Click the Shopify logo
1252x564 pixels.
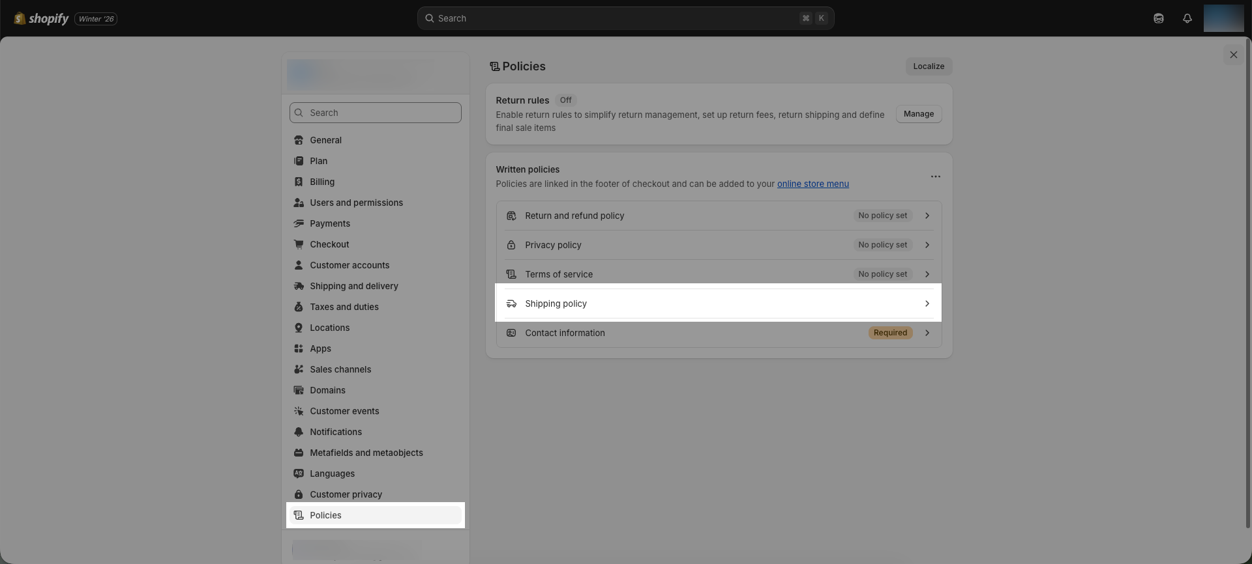tap(41, 18)
